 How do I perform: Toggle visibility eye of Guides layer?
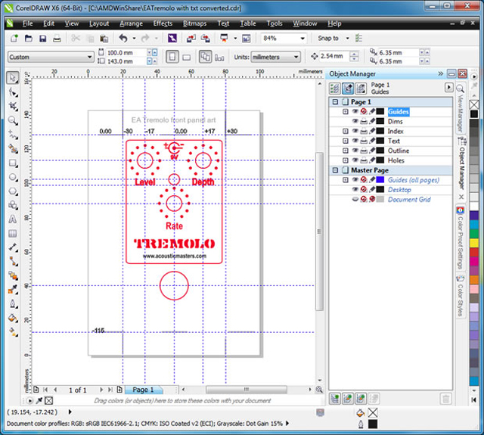355,111
